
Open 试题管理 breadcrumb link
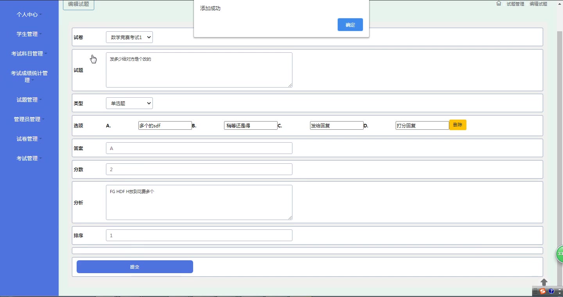(x=515, y=4)
